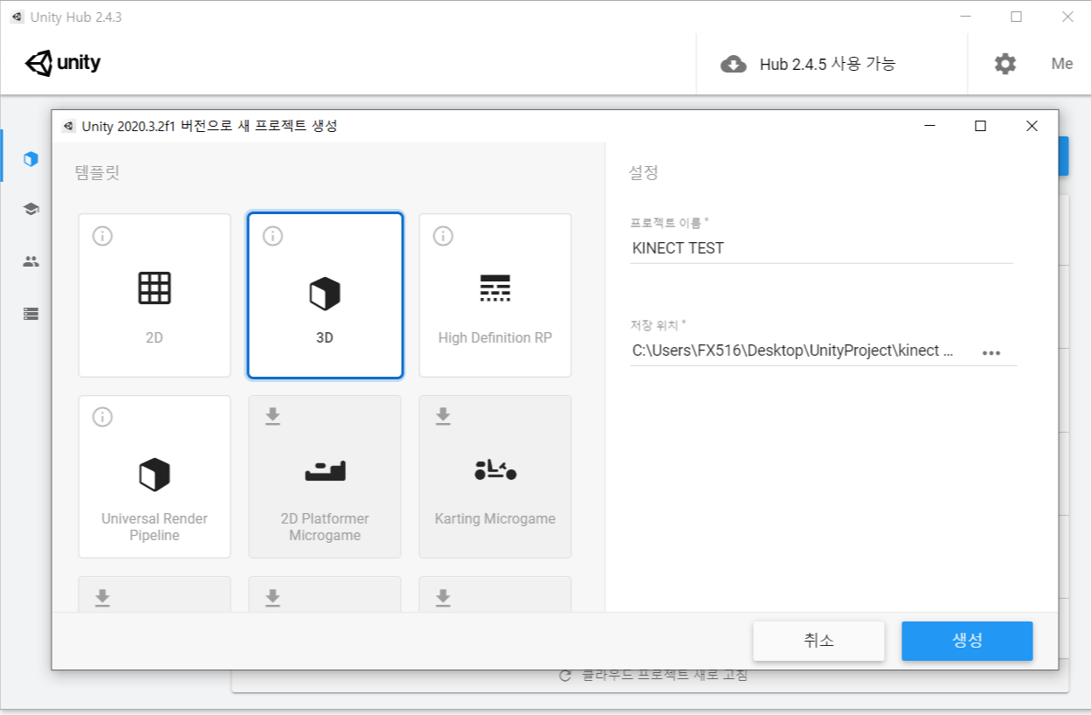Select the Karting Microgame template
Viewport: 1091px width, 715px height.
coord(495,476)
